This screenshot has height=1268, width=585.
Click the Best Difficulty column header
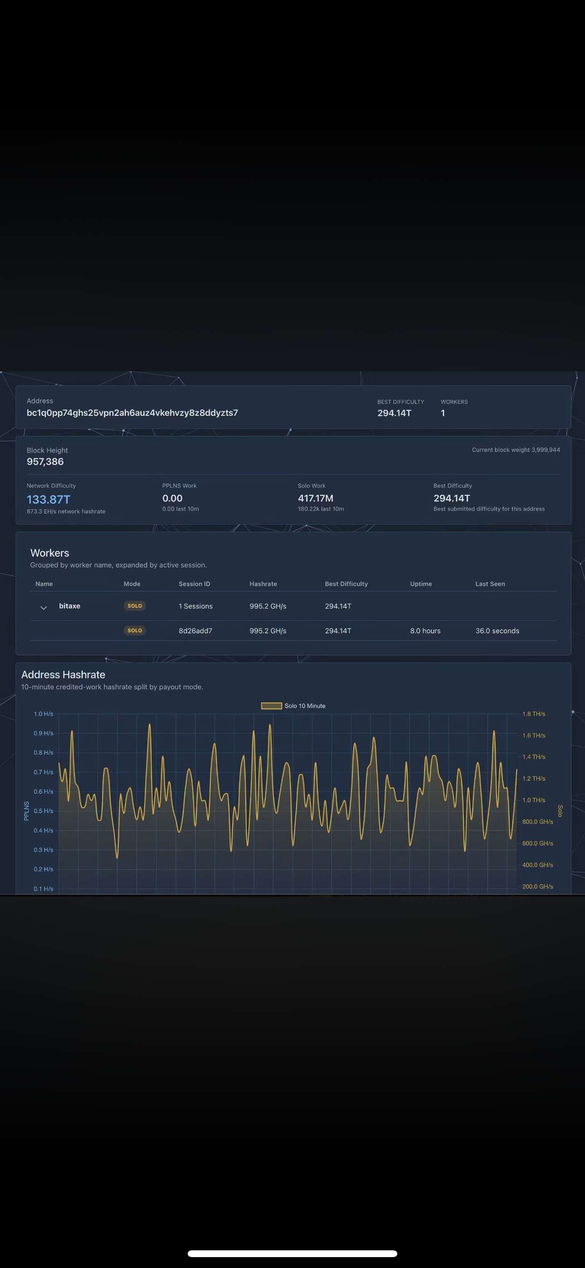tap(346, 584)
